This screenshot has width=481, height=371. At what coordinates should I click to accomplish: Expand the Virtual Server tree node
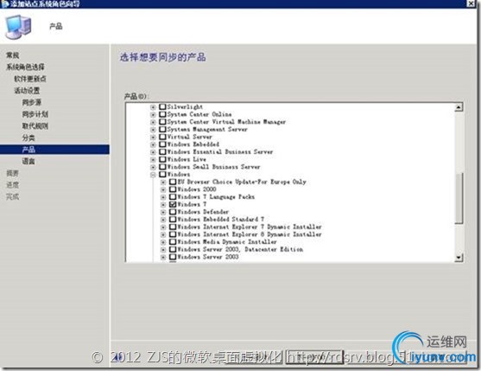point(153,137)
